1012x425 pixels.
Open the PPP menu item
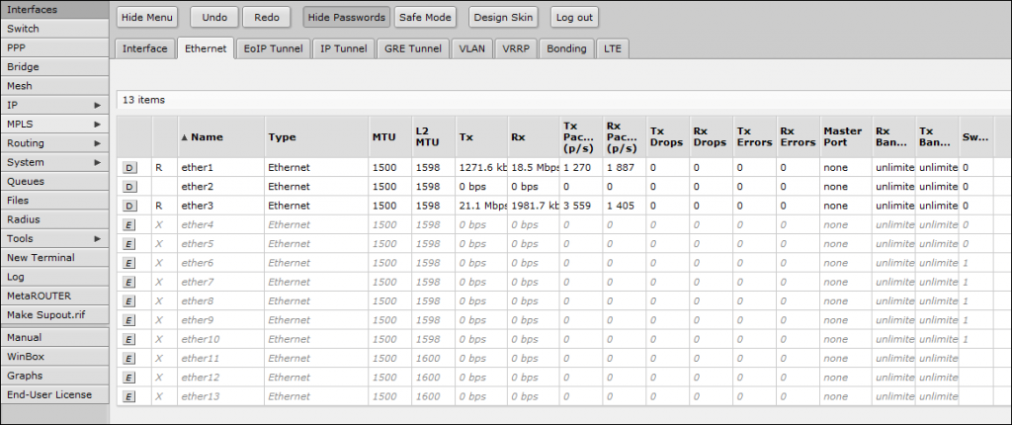(x=54, y=47)
